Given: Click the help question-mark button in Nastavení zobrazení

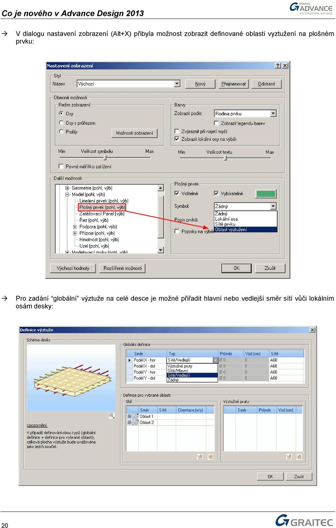Looking at the screenshot, I should 278,66.
